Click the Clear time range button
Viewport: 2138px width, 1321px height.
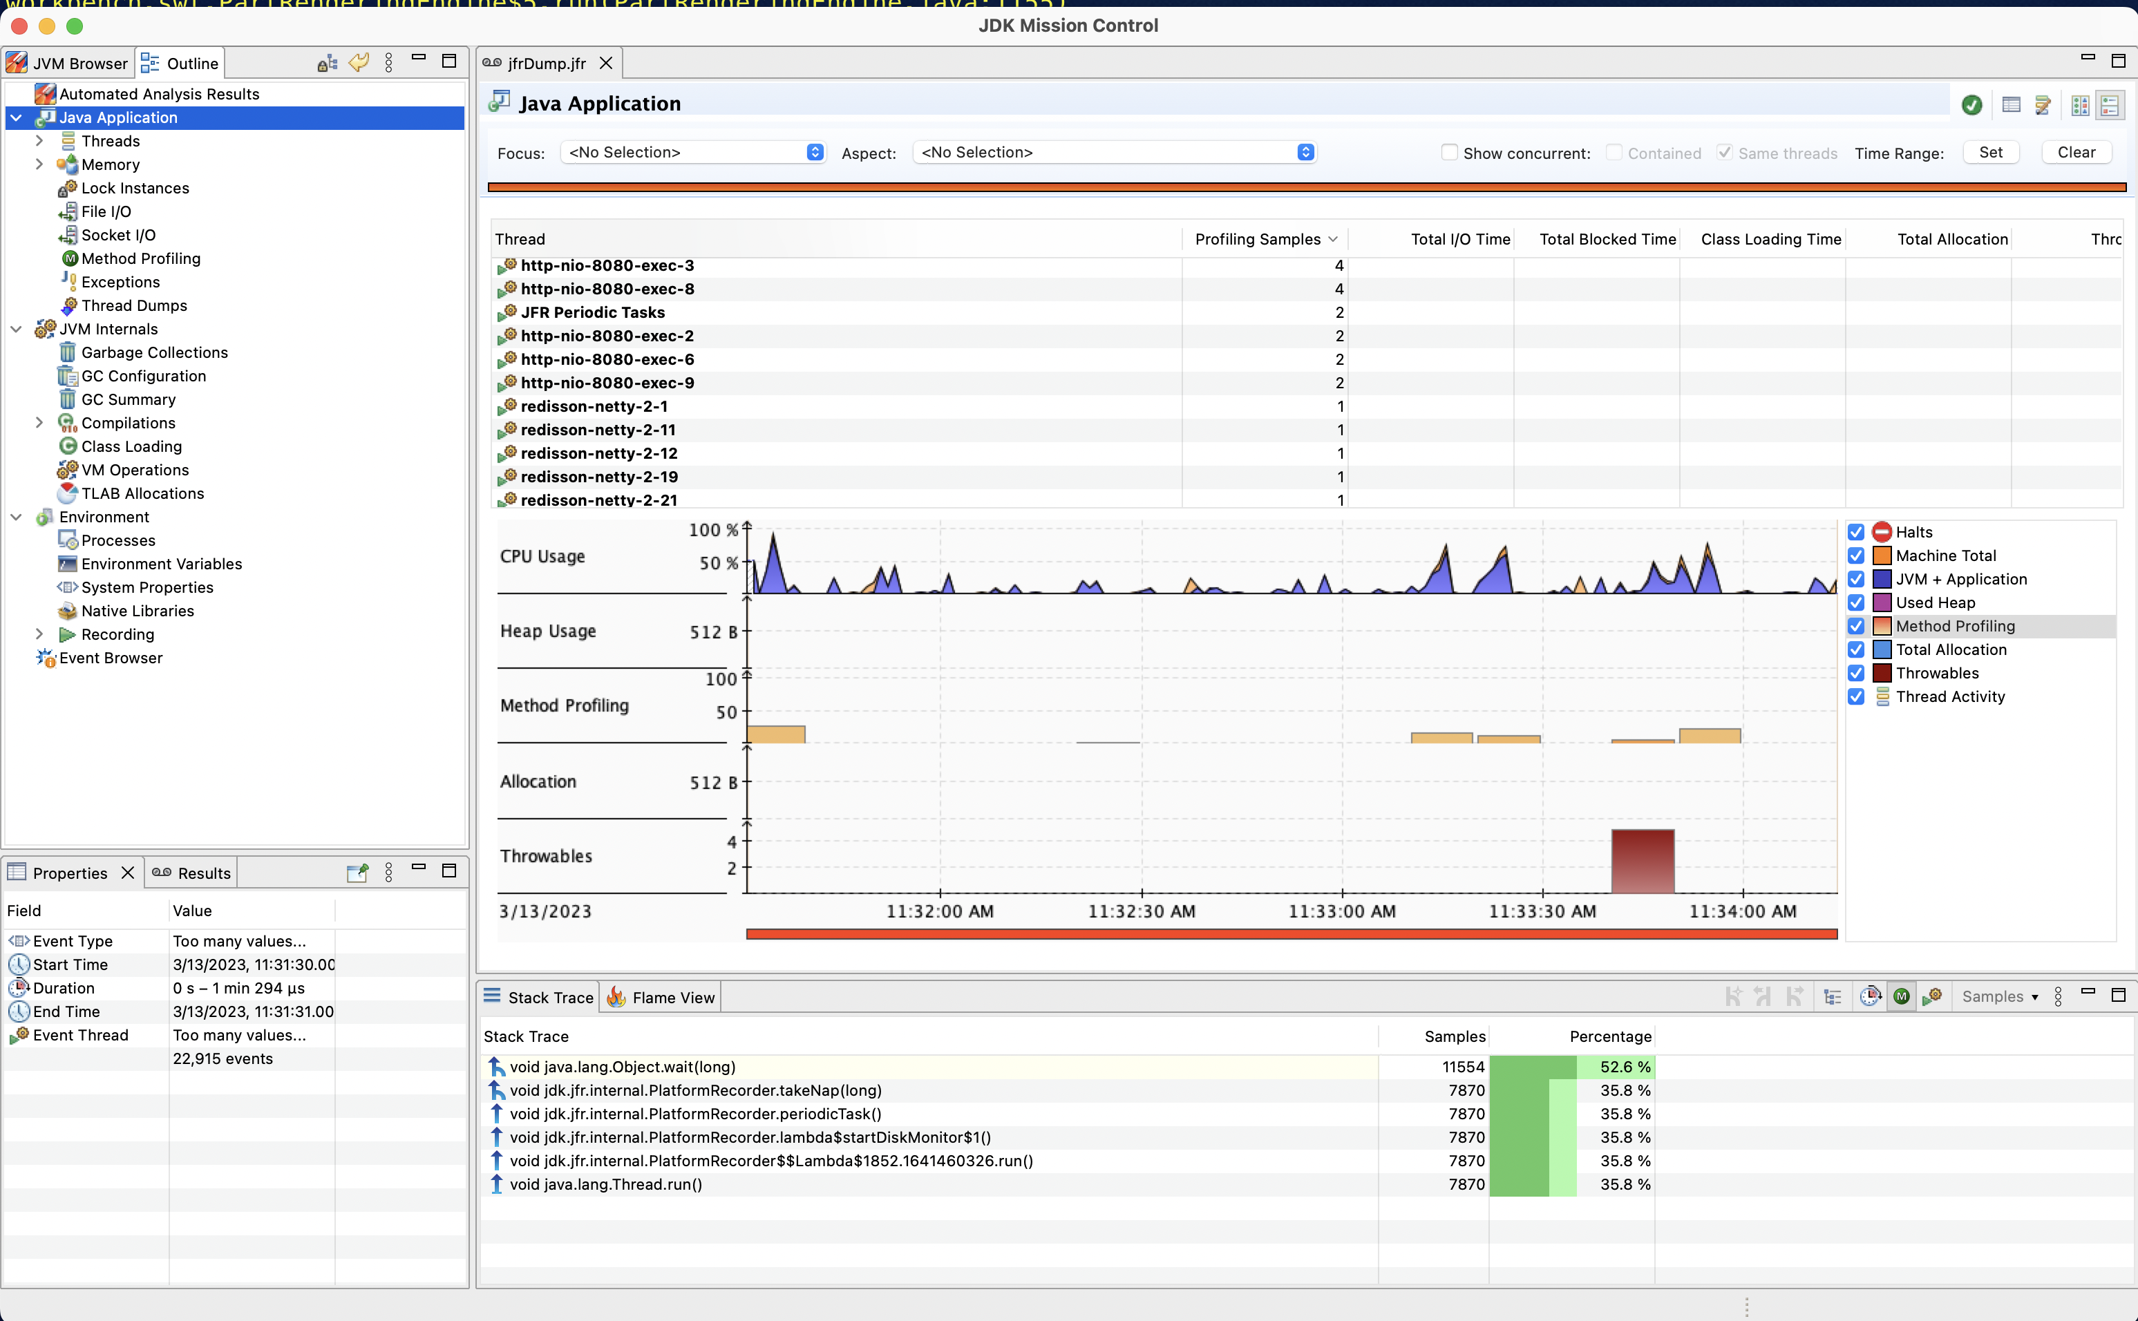pyautogui.click(x=2075, y=153)
